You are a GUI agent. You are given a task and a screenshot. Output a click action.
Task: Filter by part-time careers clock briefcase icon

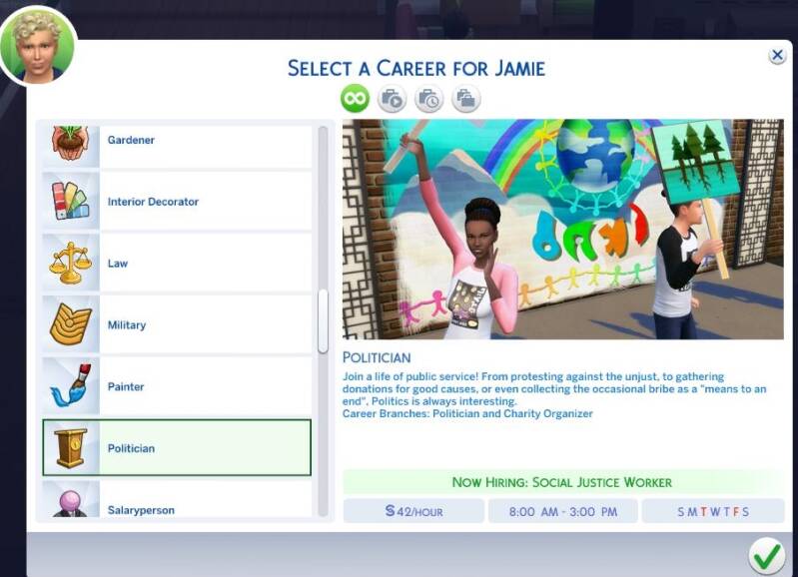click(429, 98)
